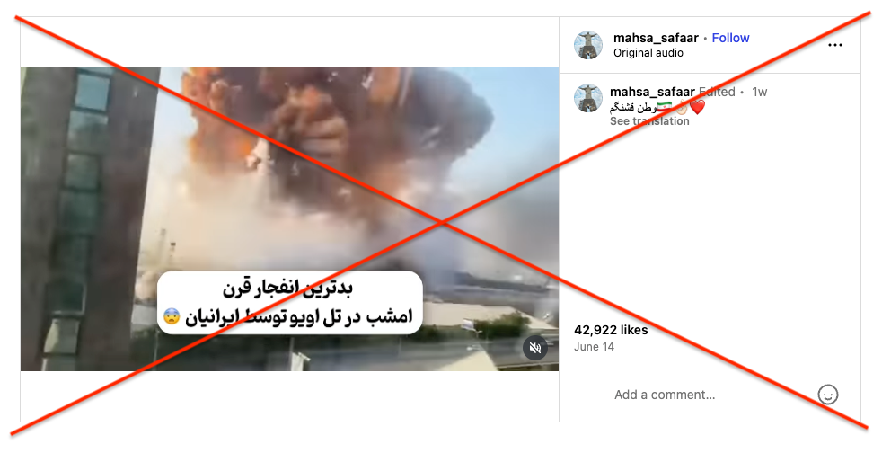The image size is (882, 453).
Task: Click See translation under the caption
Action: pos(649,121)
